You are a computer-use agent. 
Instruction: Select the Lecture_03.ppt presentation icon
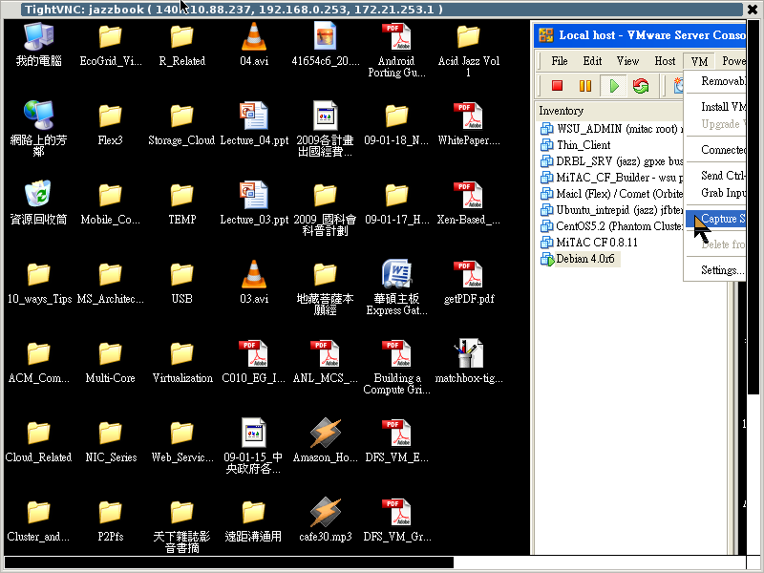(254, 202)
